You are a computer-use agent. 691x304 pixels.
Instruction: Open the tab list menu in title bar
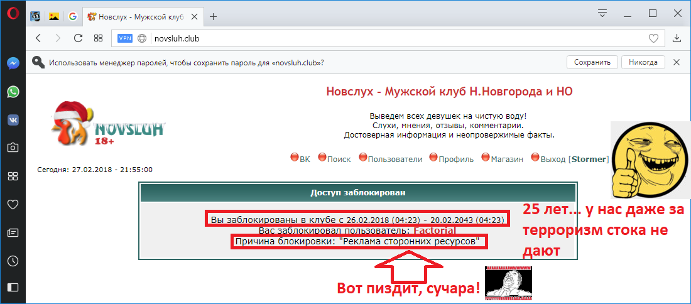[602, 13]
